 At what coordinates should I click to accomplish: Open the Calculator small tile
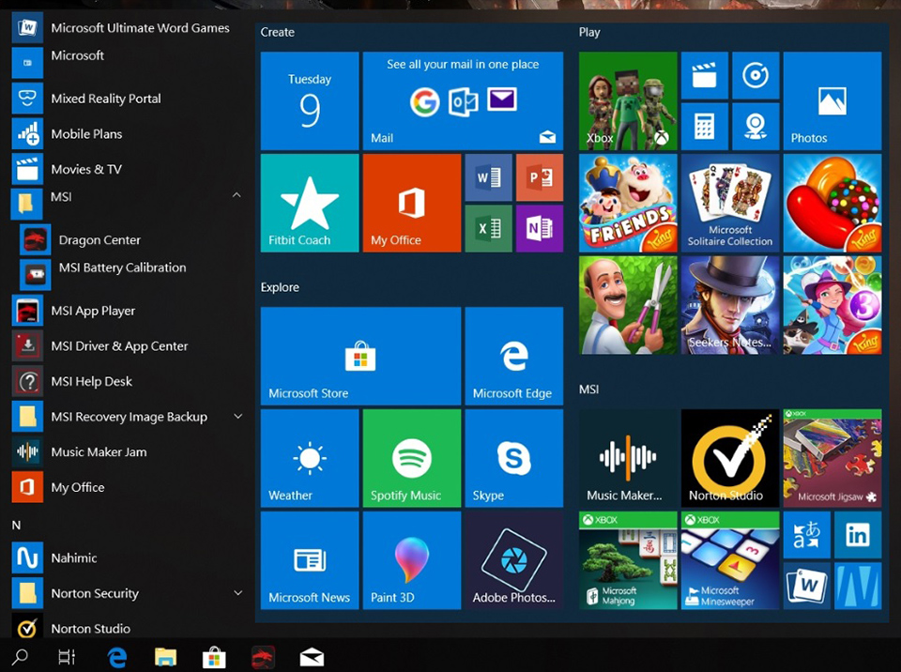pos(705,127)
